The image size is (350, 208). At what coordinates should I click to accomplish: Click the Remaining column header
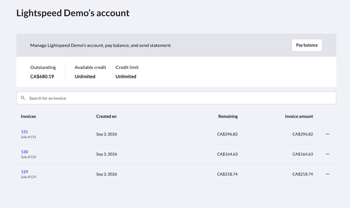point(228,116)
